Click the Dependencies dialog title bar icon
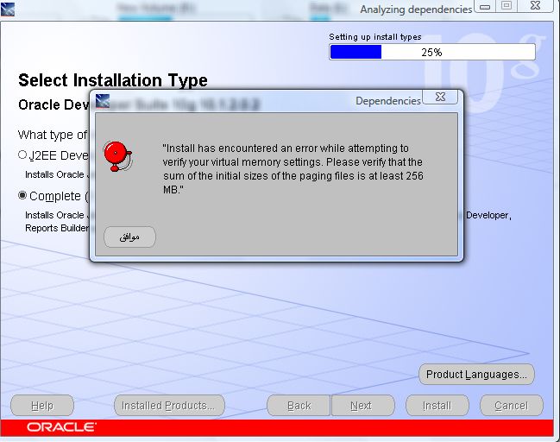The height and width of the screenshot is (442, 560). pos(103,100)
